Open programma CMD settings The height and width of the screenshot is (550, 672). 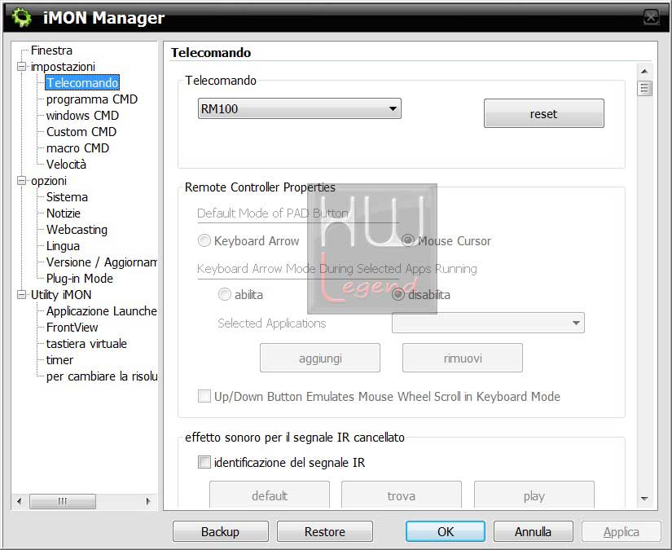tap(92, 99)
